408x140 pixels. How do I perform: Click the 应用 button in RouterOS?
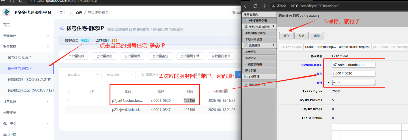[x=317, y=35]
